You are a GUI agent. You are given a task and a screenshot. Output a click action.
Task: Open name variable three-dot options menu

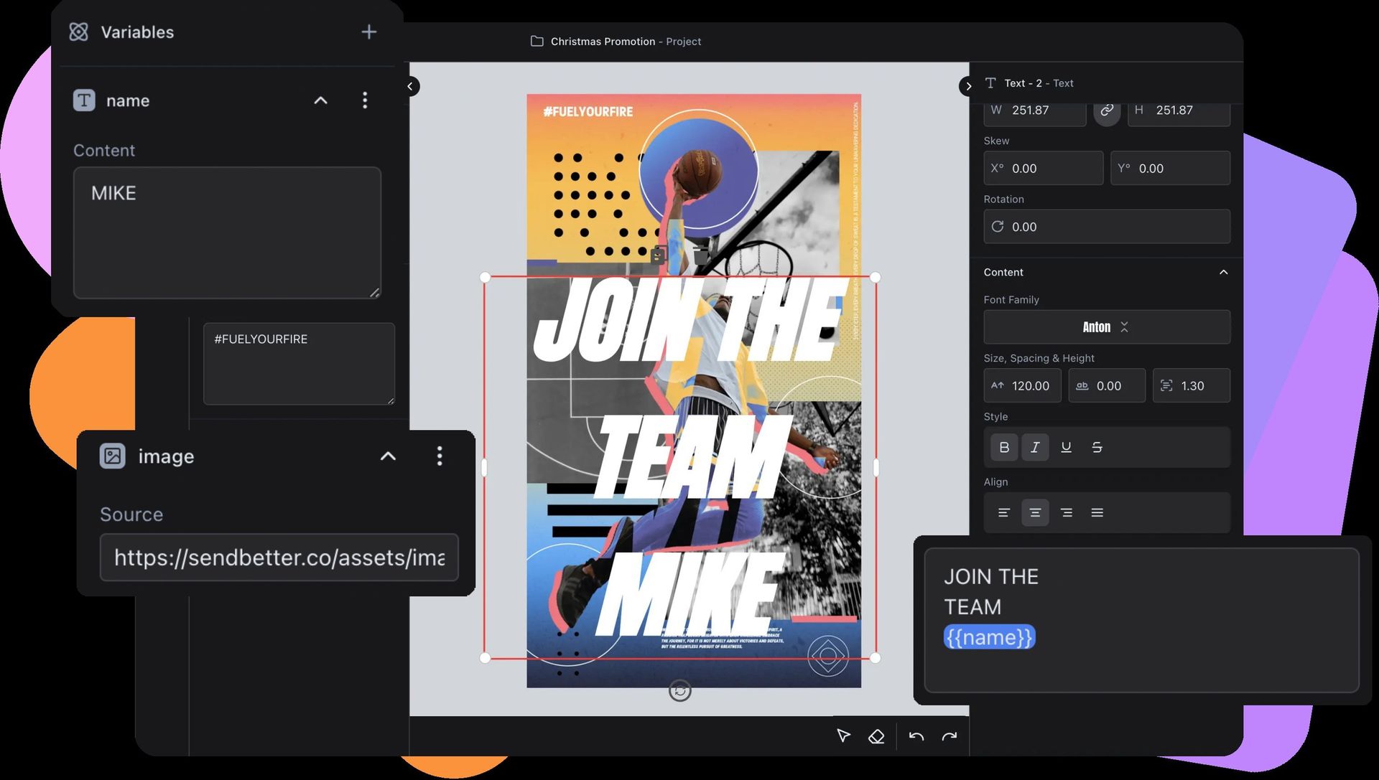tap(365, 100)
